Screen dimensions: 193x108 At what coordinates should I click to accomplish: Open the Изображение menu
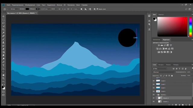click(30, 5)
